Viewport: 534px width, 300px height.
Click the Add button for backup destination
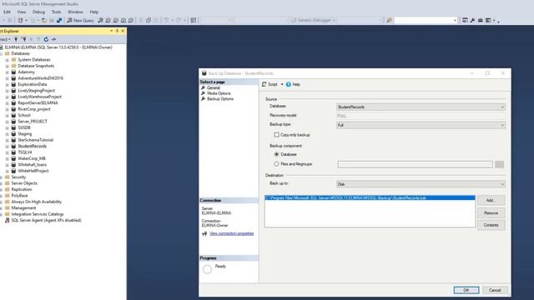(491, 200)
